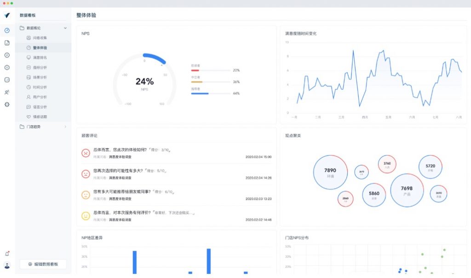
Task: Open the document icon in left rail
Action: coord(7,43)
